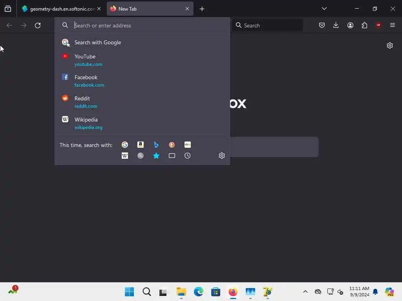Open Save to Pocket button

click(x=322, y=25)
